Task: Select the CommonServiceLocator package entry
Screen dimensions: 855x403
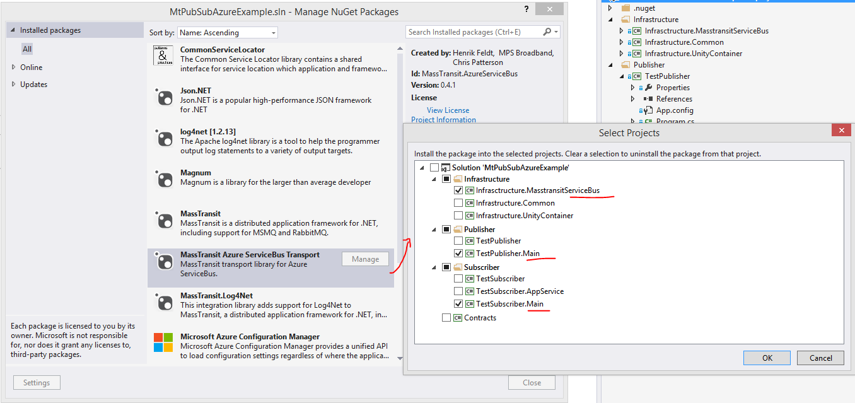Action: pos(270,61)
